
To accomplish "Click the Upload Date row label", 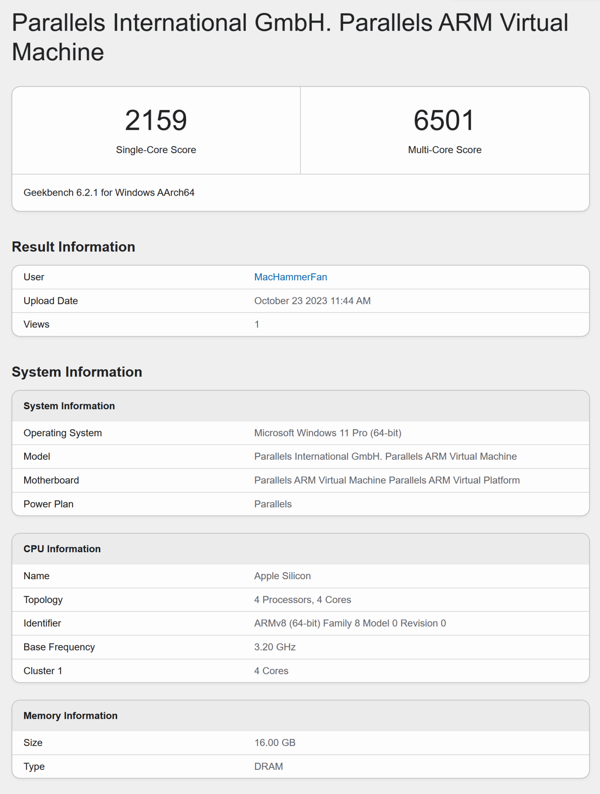I will pos(51,301).
